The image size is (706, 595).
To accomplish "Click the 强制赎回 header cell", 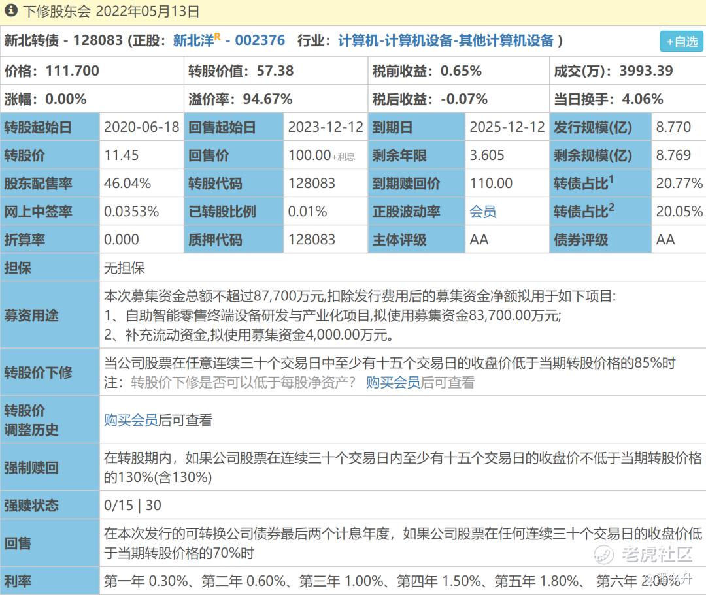I will [50, 468].
